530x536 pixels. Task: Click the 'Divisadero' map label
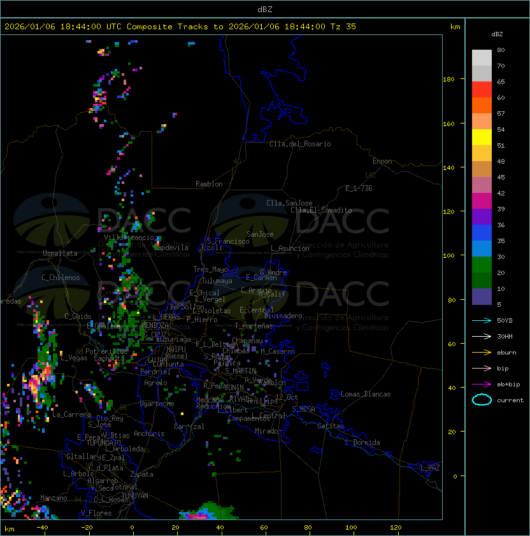tap(283, 316)
